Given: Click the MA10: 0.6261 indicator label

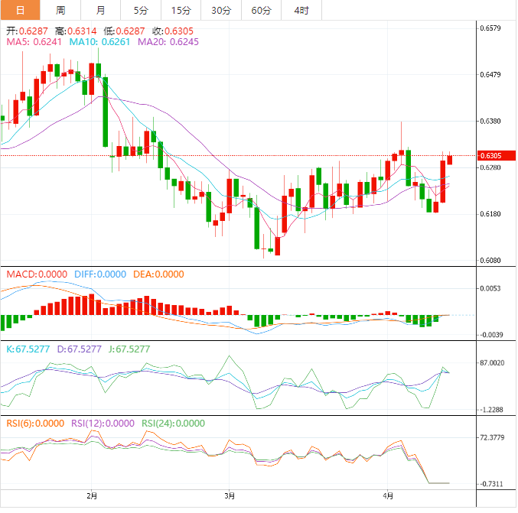Looking at the screenshot, I should point(99,42).
